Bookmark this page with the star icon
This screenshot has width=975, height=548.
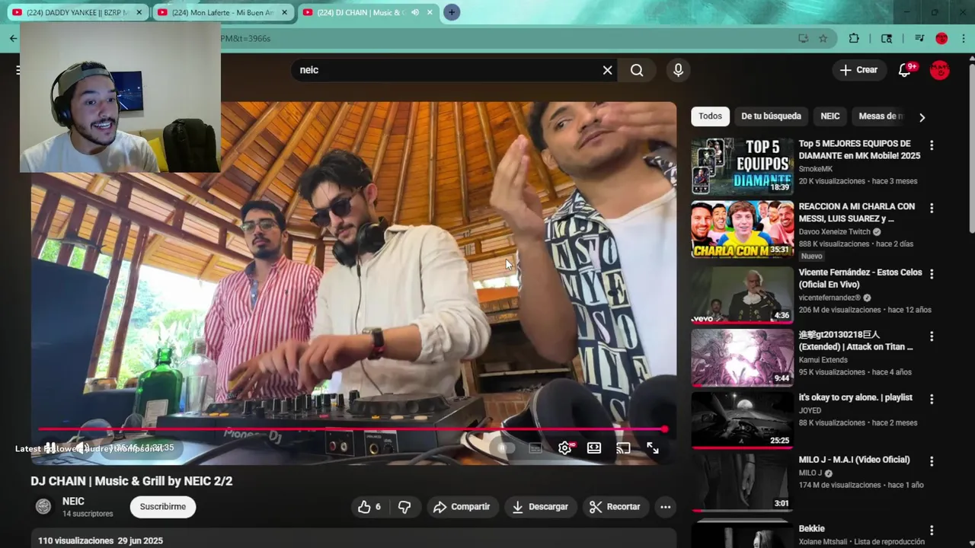823,38
